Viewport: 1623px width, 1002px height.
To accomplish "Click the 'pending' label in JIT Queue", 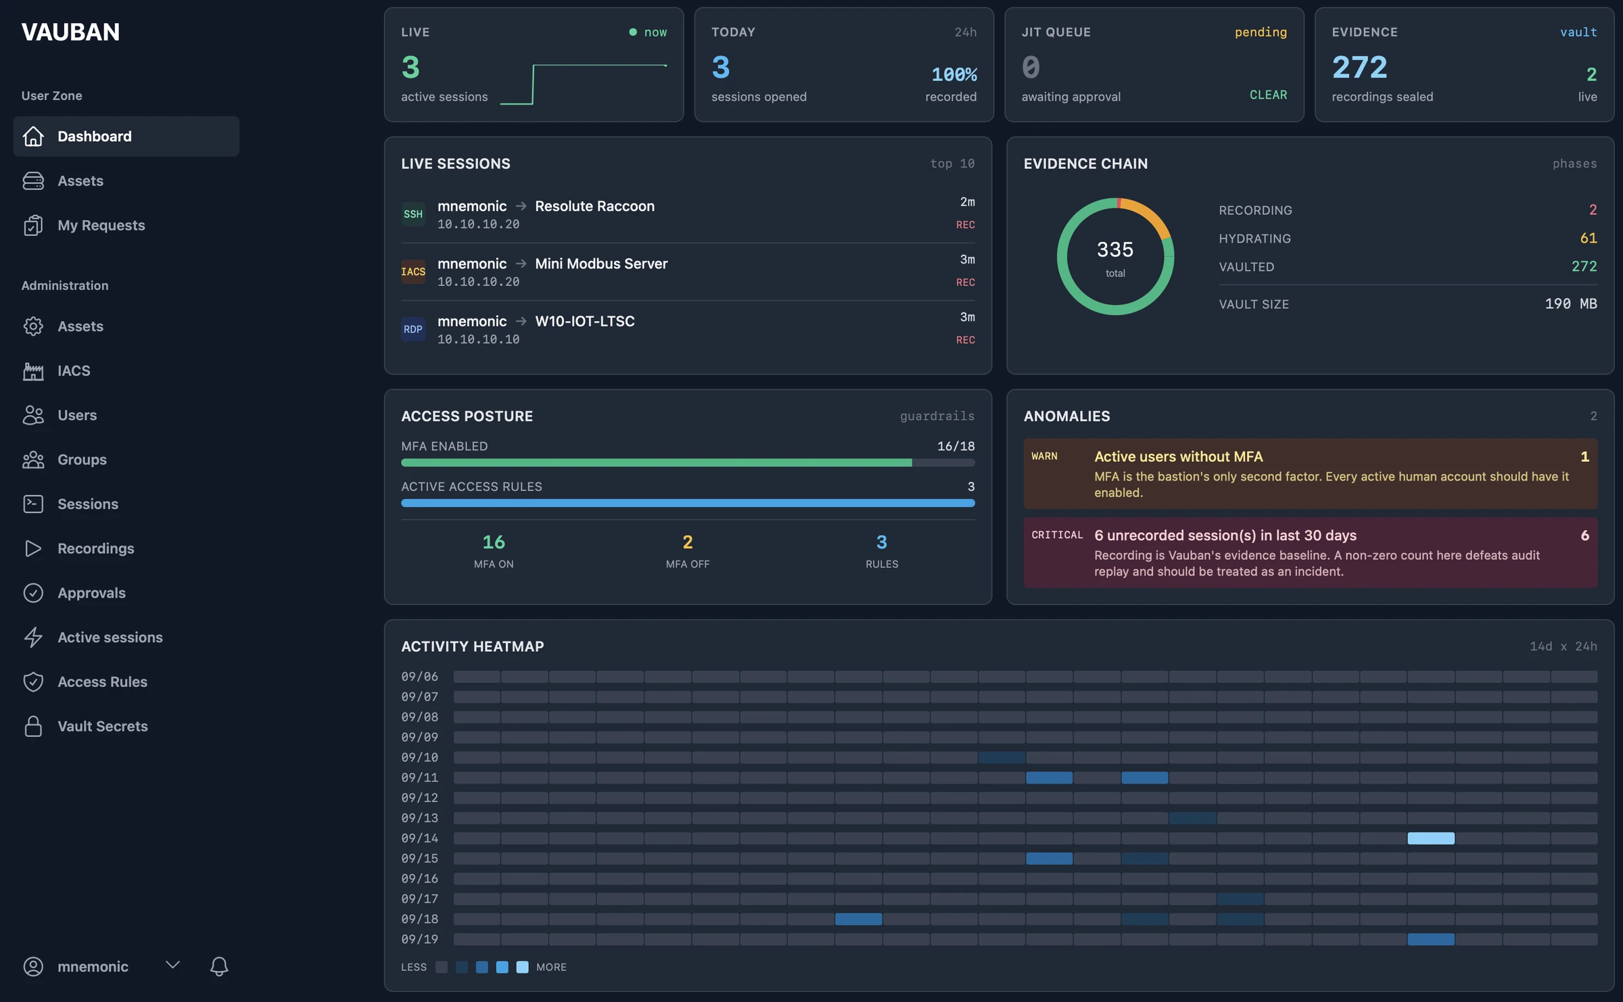I will [1261, 32].
